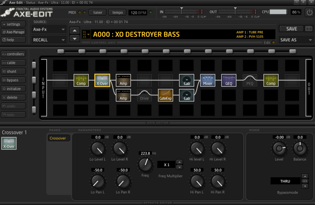Click the bypassed Drive block
This screenshot has height=205, width=315.
[144, 95]
